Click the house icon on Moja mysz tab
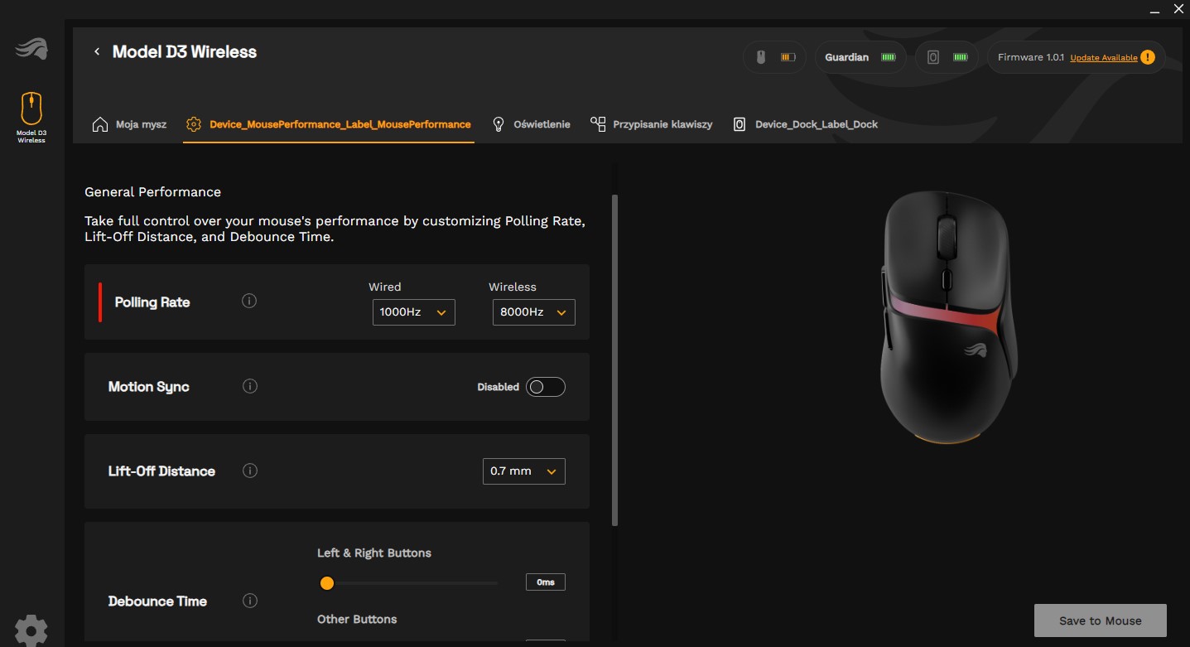This screenshot has width=1190, height=647. tap(100, 124)
